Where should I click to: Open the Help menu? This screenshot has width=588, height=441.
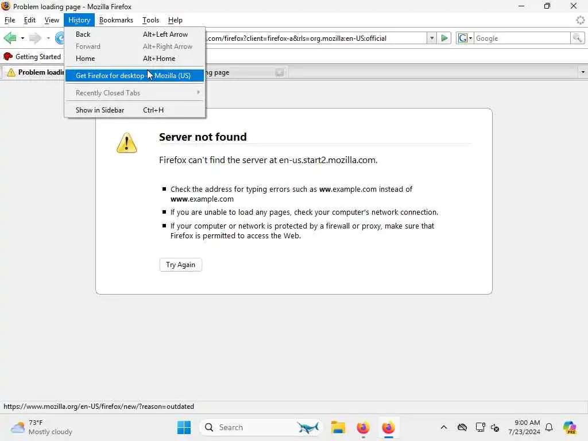click(x=175, y=20)
